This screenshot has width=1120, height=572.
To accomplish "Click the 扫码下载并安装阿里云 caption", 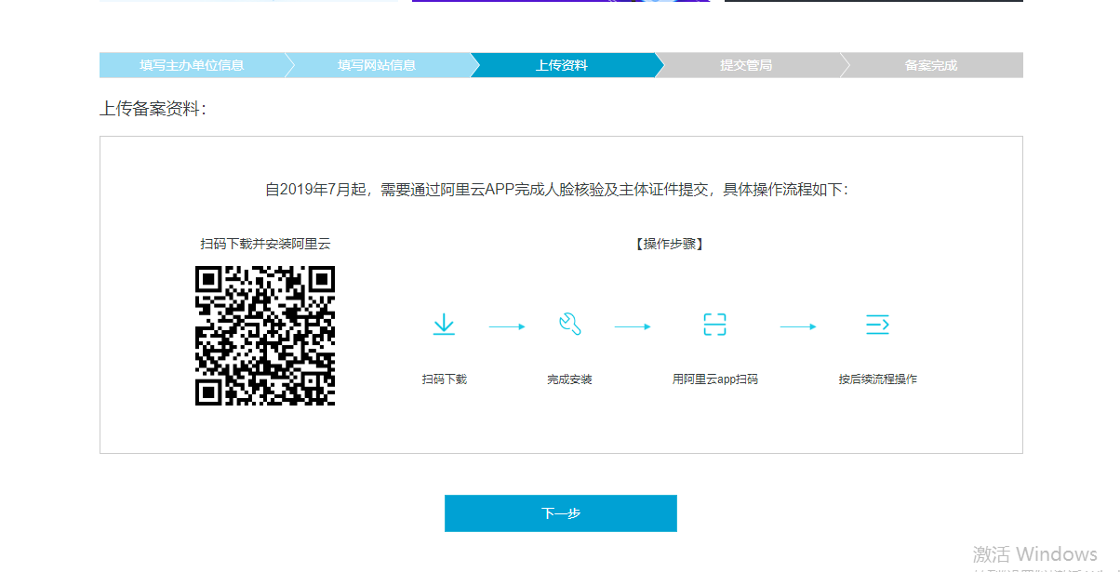I will (x=265, y=245).
